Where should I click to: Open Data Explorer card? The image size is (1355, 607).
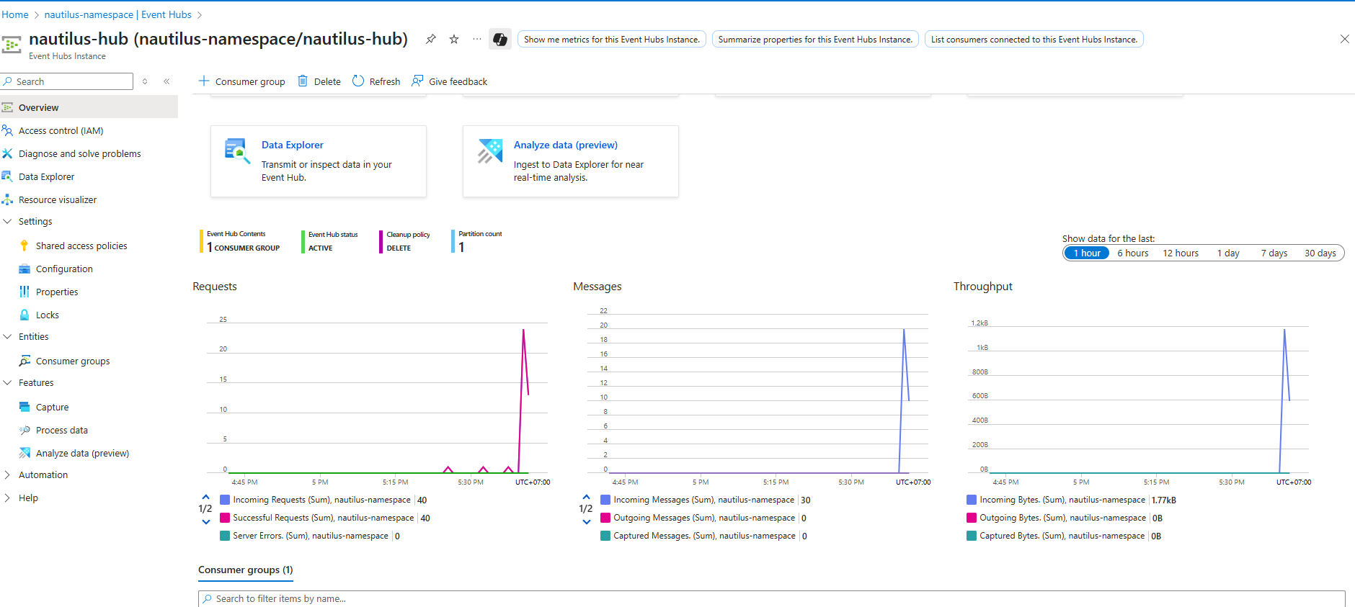click(292, 145)
